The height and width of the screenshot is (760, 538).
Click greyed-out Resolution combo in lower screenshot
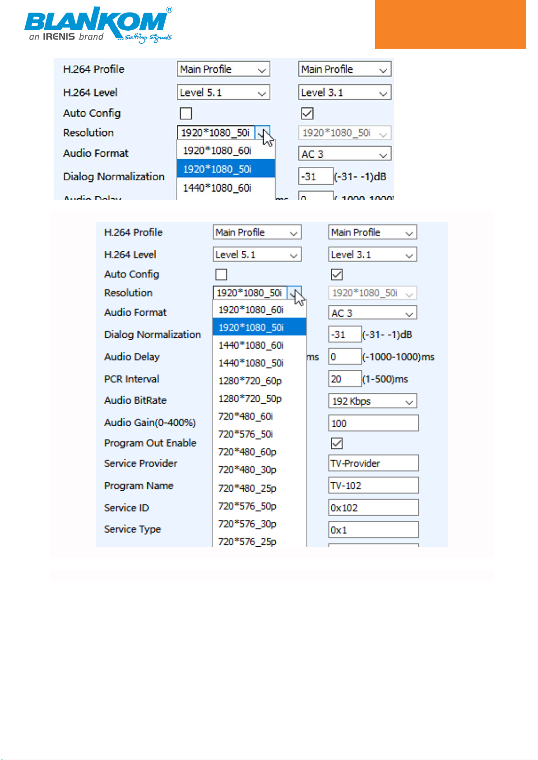[372, 293]
